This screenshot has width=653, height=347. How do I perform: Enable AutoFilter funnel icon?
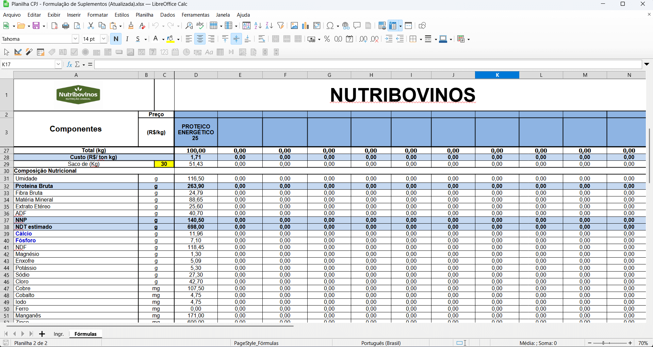coord(281,26)
